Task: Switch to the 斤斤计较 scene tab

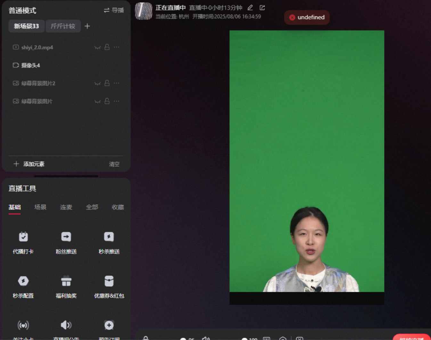Action: [63, 26]
